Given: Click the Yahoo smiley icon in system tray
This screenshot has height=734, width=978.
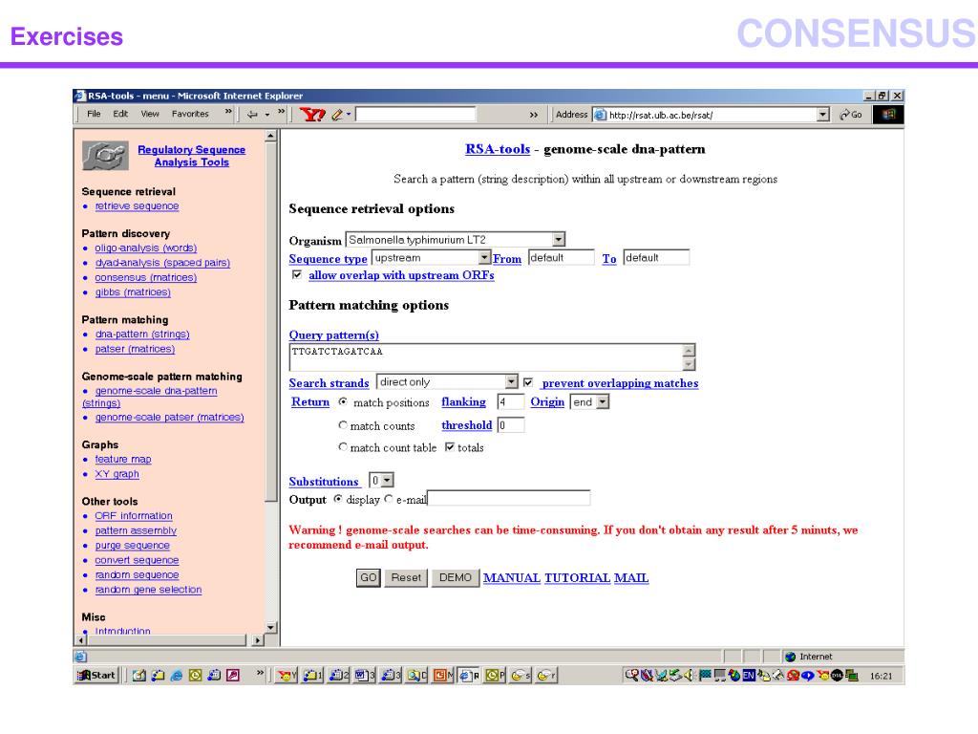Looking at the screenshot, I should pyautogui.click(x=822, y=676).
